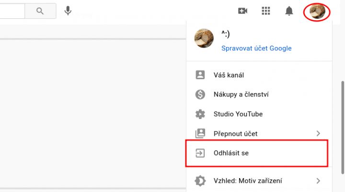
Task: Select Váš kanál menu entry
Action: click(259, 75)
